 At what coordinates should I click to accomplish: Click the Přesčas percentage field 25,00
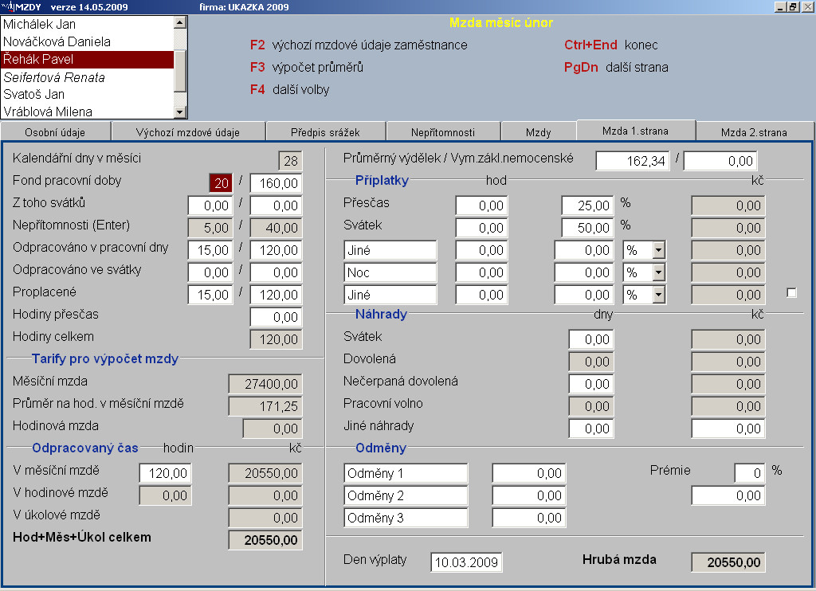tap(587, 205)
